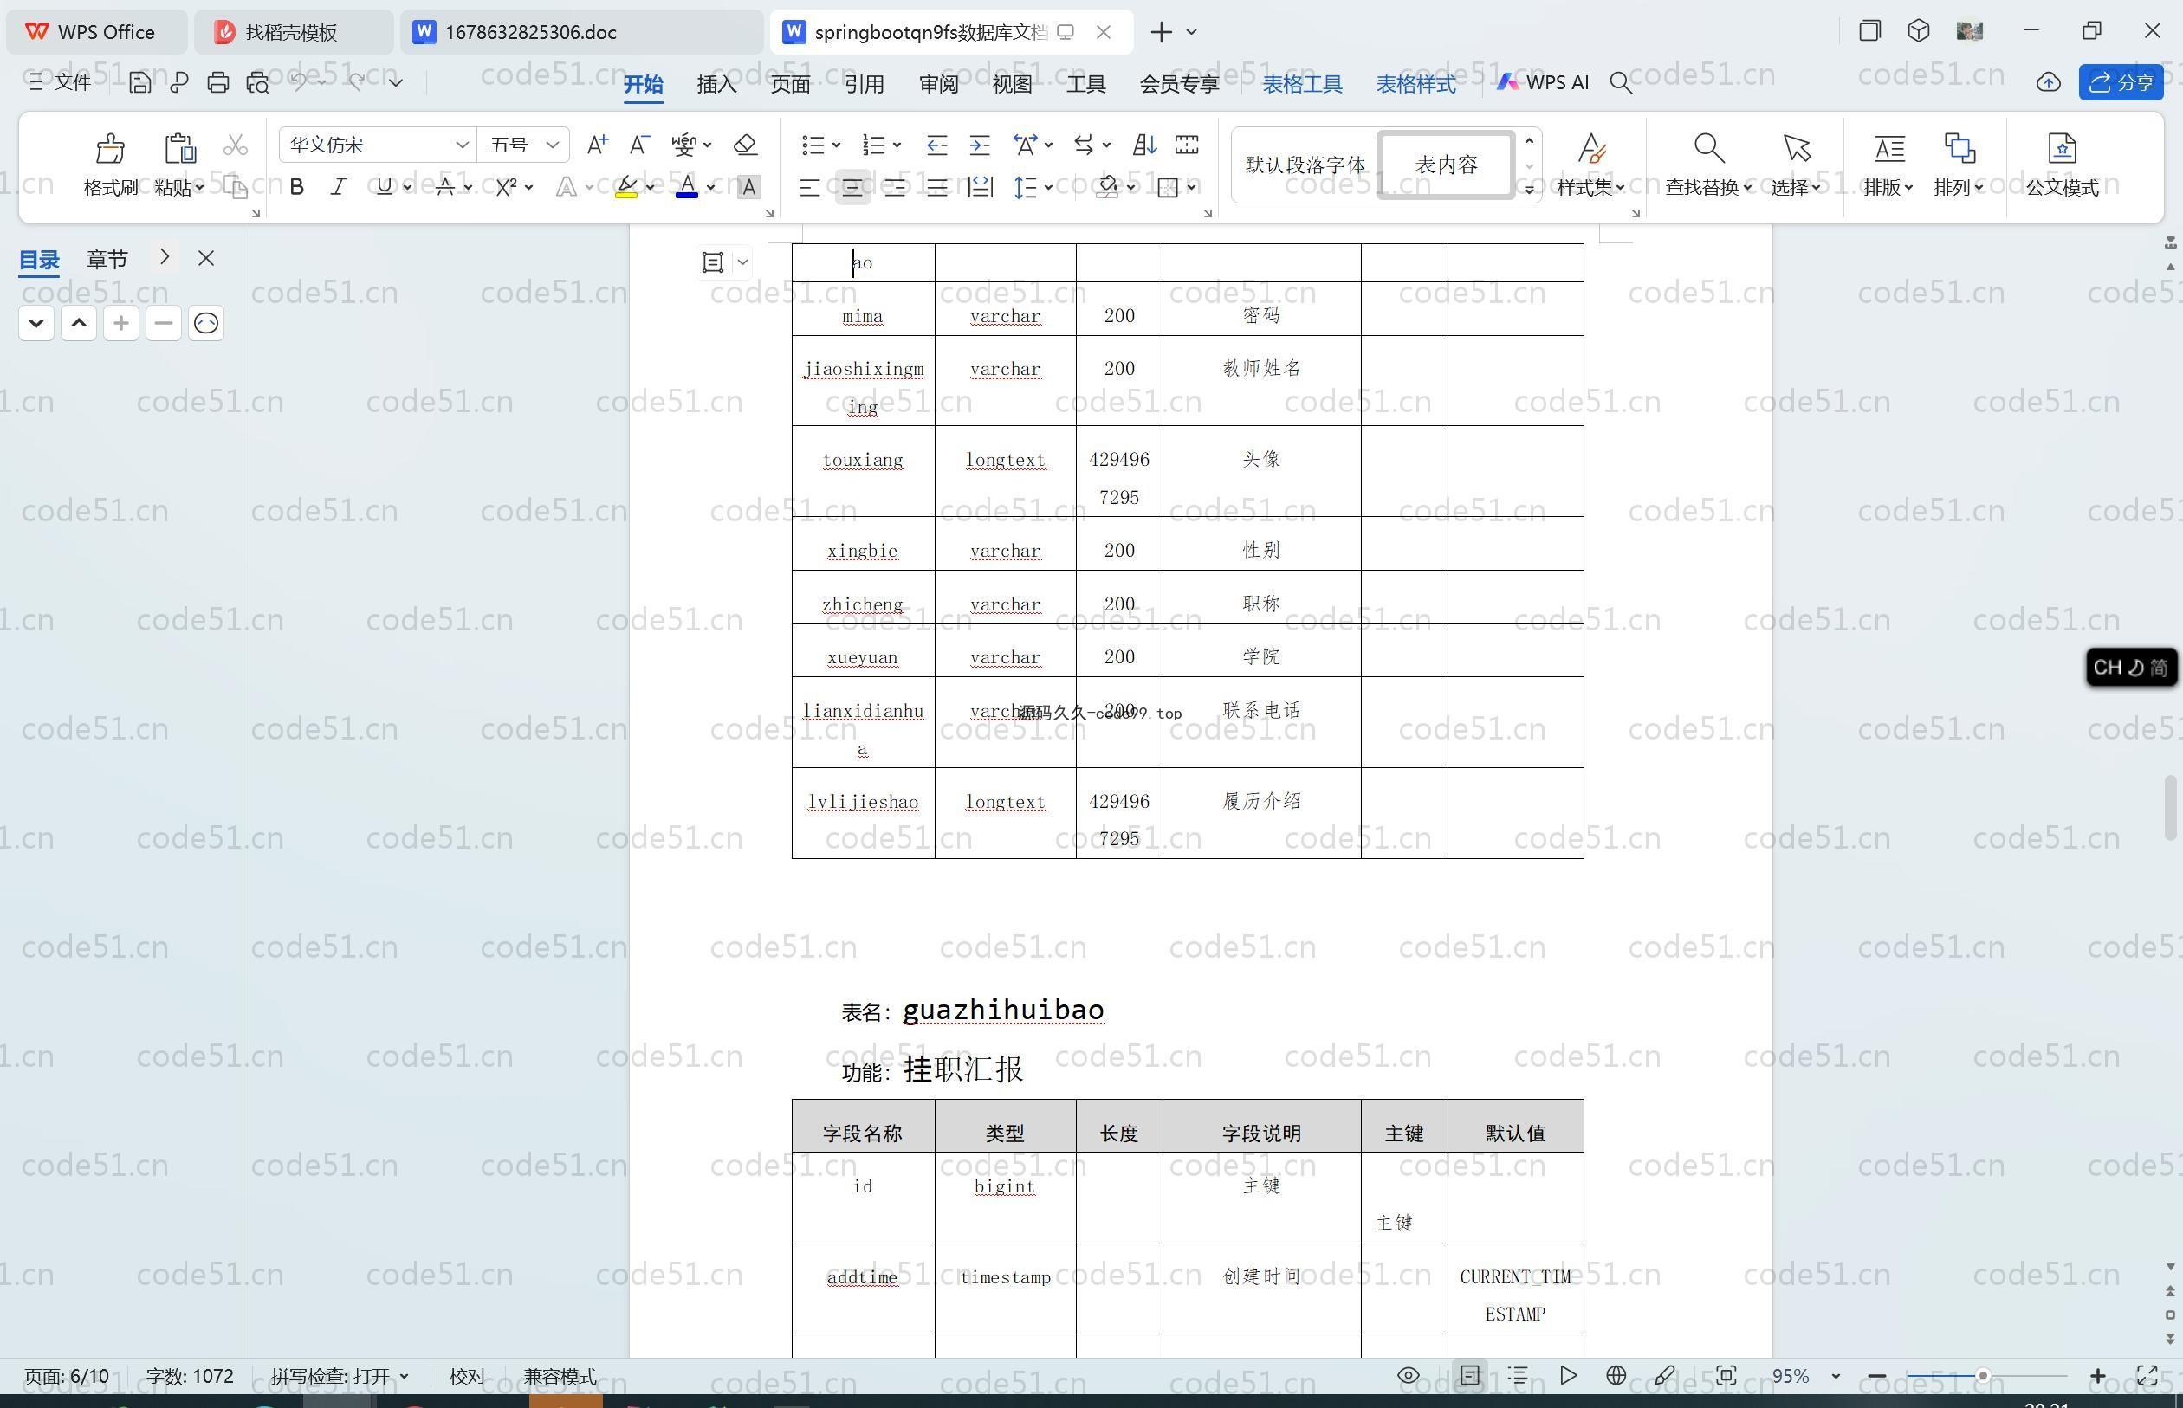
Task: Click the new tab plus button
Action: [x=1161, y=32]
